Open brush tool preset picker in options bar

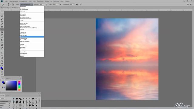(3, 5)
